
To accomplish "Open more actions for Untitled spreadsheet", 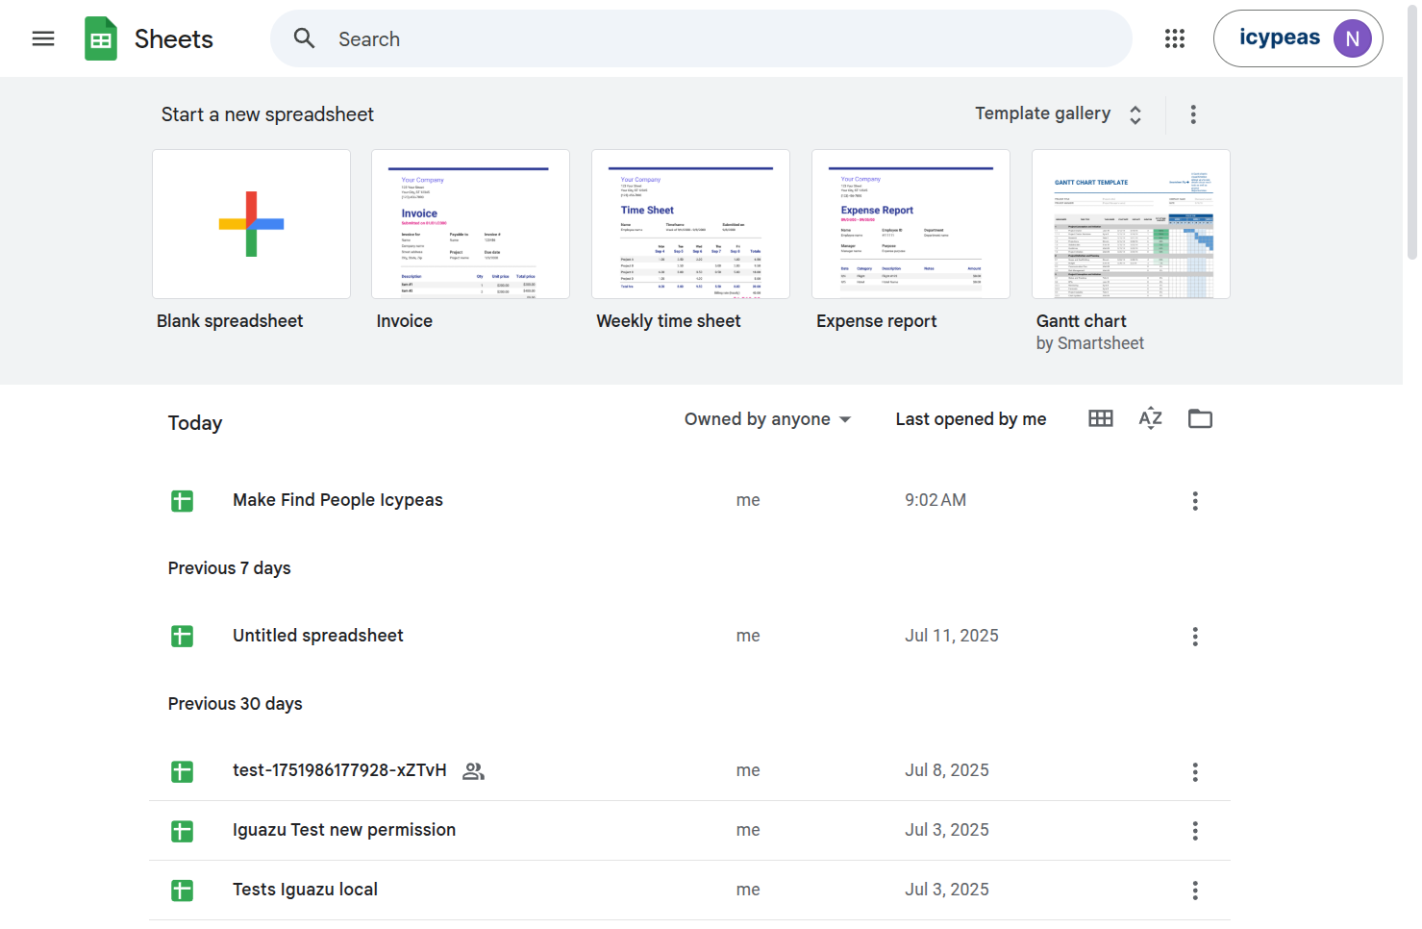I will pyautogui.click(x=1195, y=637).
